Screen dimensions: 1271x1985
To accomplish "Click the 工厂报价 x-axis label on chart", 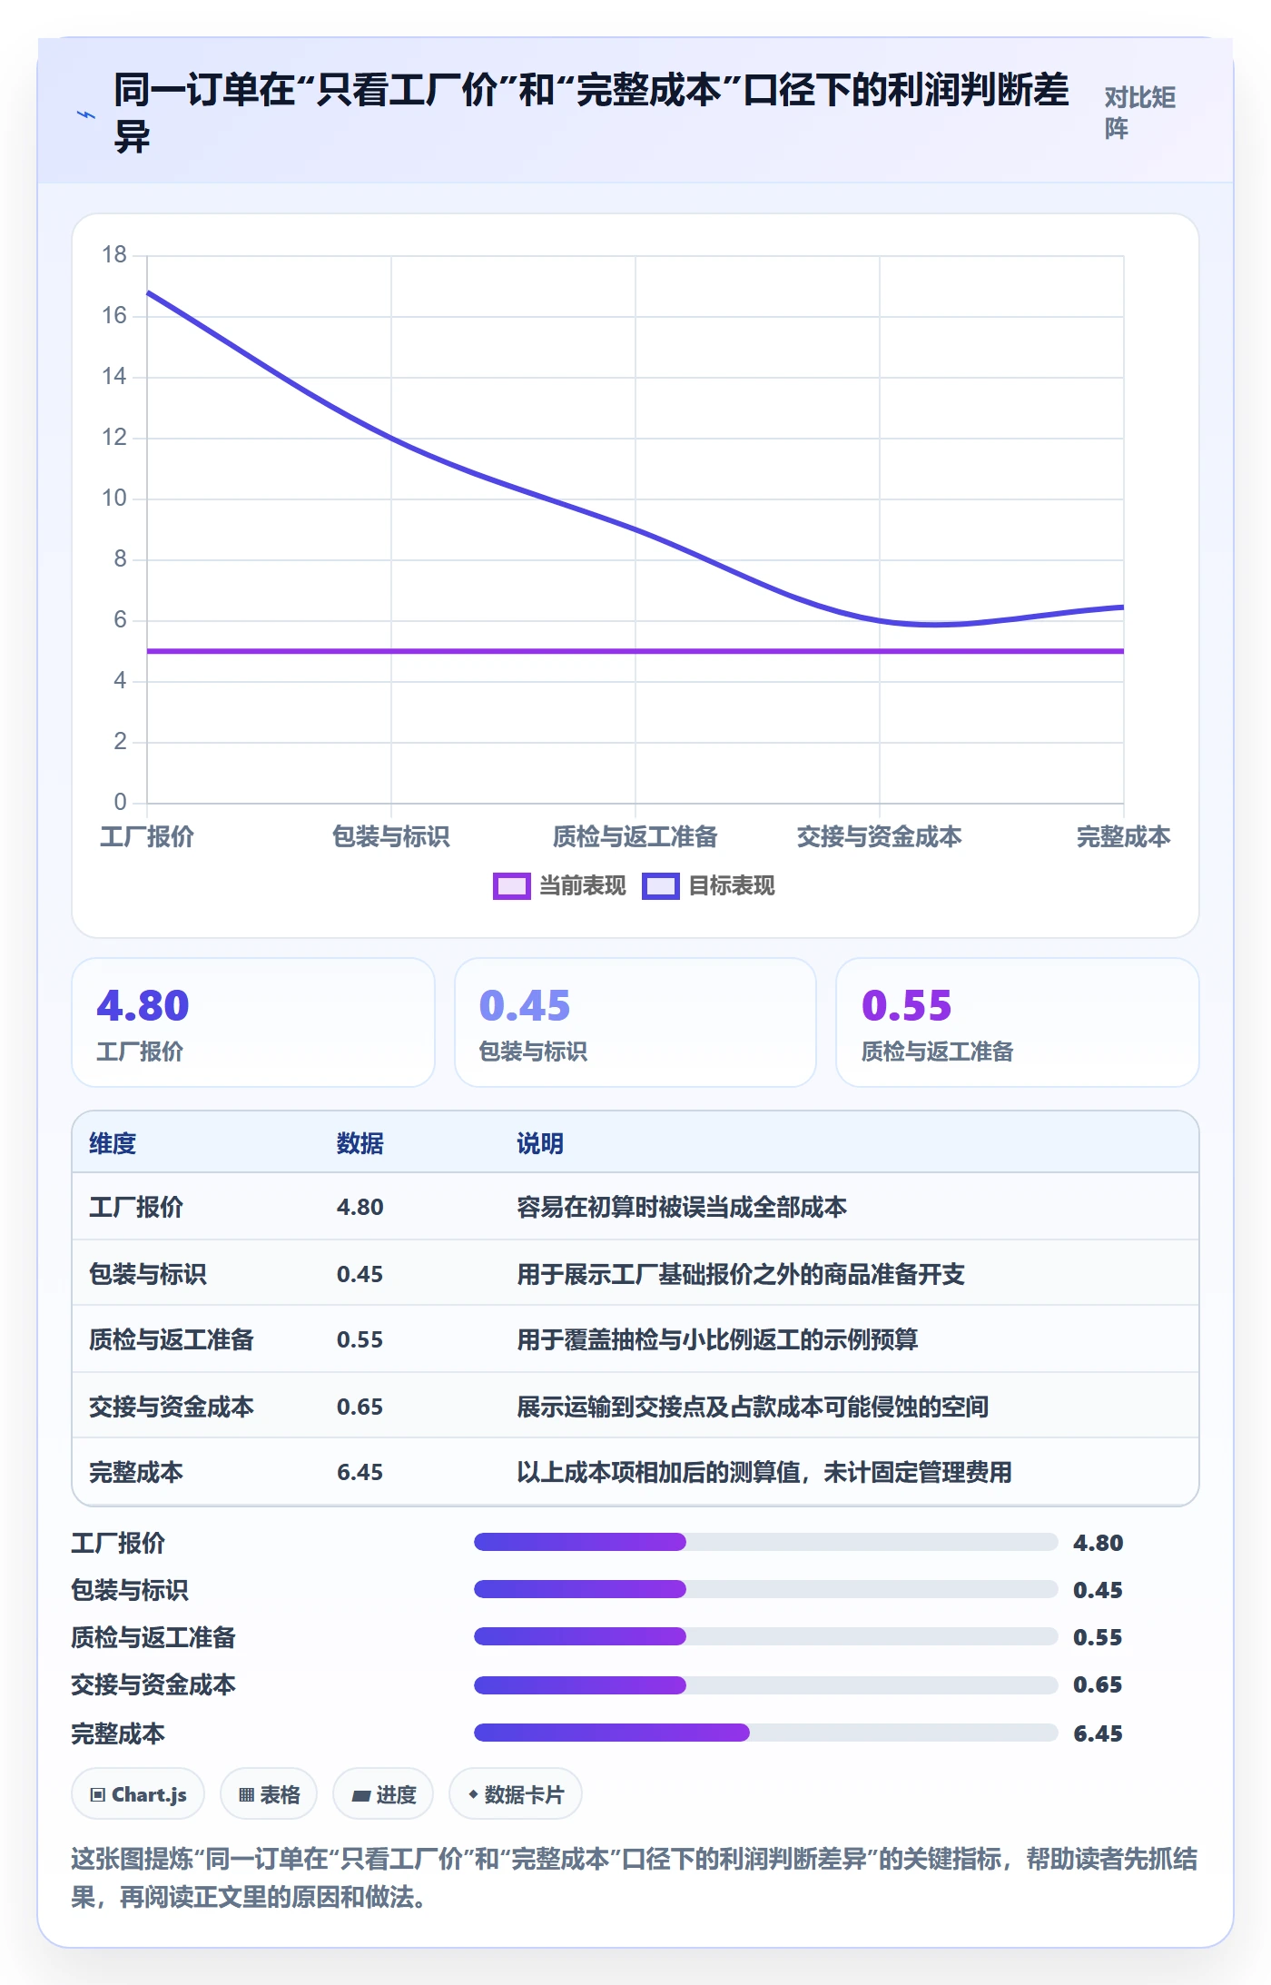I will click(147, 836).
